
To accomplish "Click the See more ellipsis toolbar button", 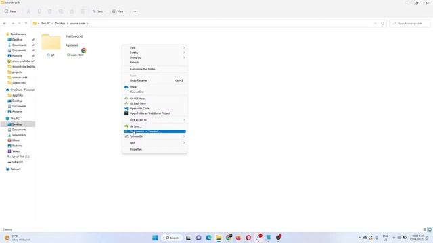I will (x=135, y=11).
